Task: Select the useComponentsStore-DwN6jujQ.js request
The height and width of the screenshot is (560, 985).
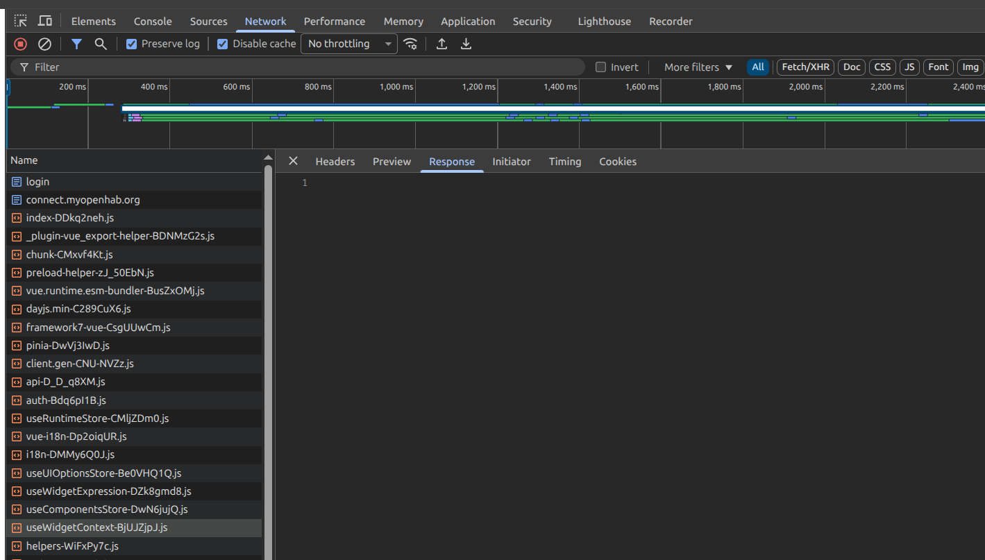Action: pos(135,509)
